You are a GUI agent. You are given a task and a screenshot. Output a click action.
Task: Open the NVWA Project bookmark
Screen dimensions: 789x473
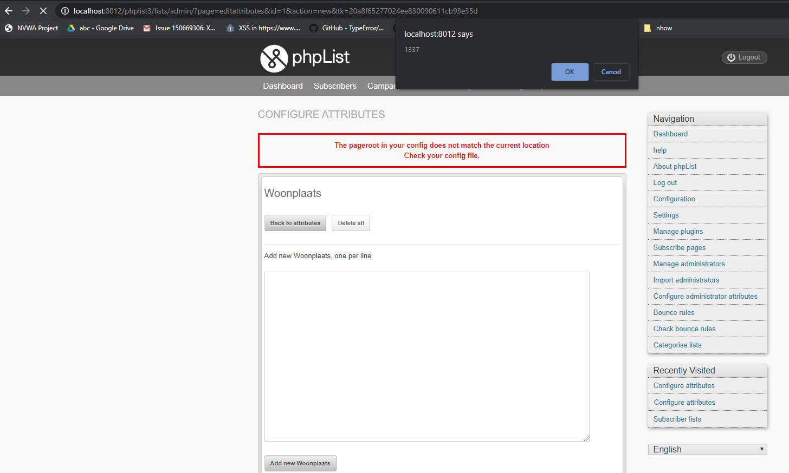31,28
